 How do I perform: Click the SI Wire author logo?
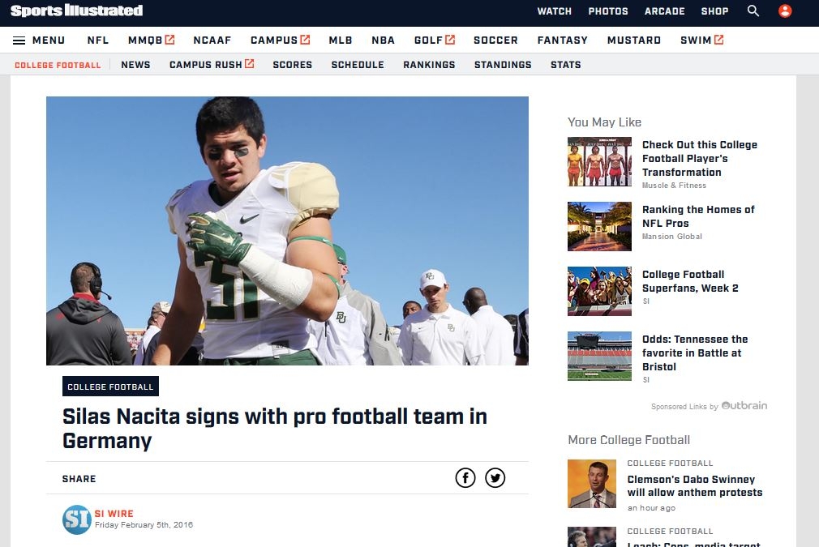click(x=77, y=519)
